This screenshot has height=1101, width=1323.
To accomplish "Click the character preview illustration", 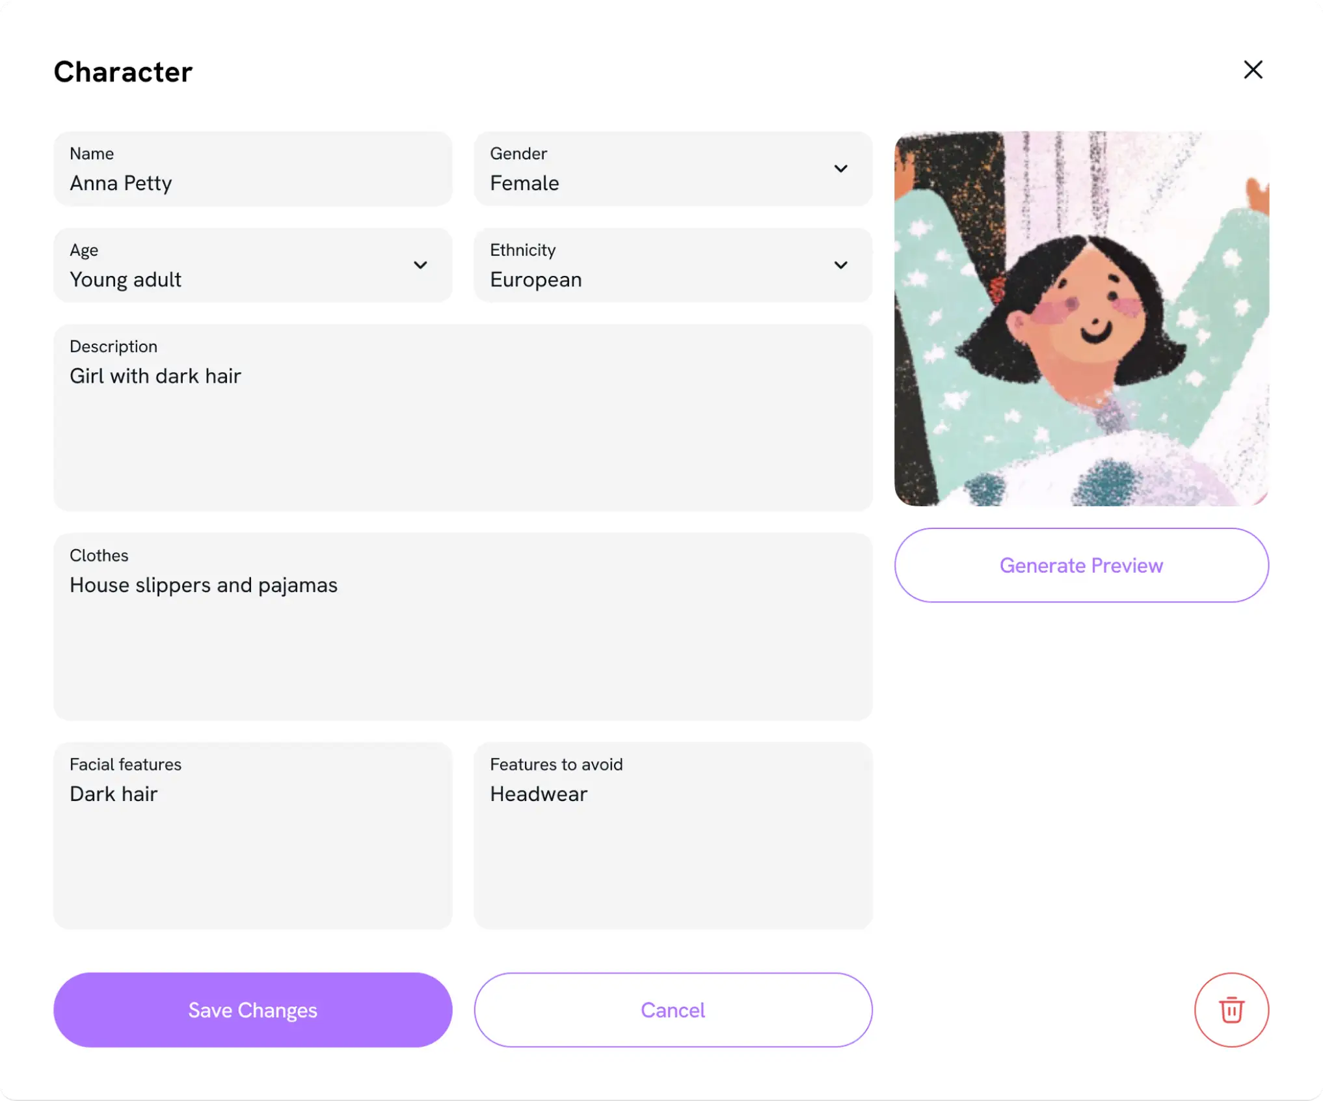I will point(1081,318).
